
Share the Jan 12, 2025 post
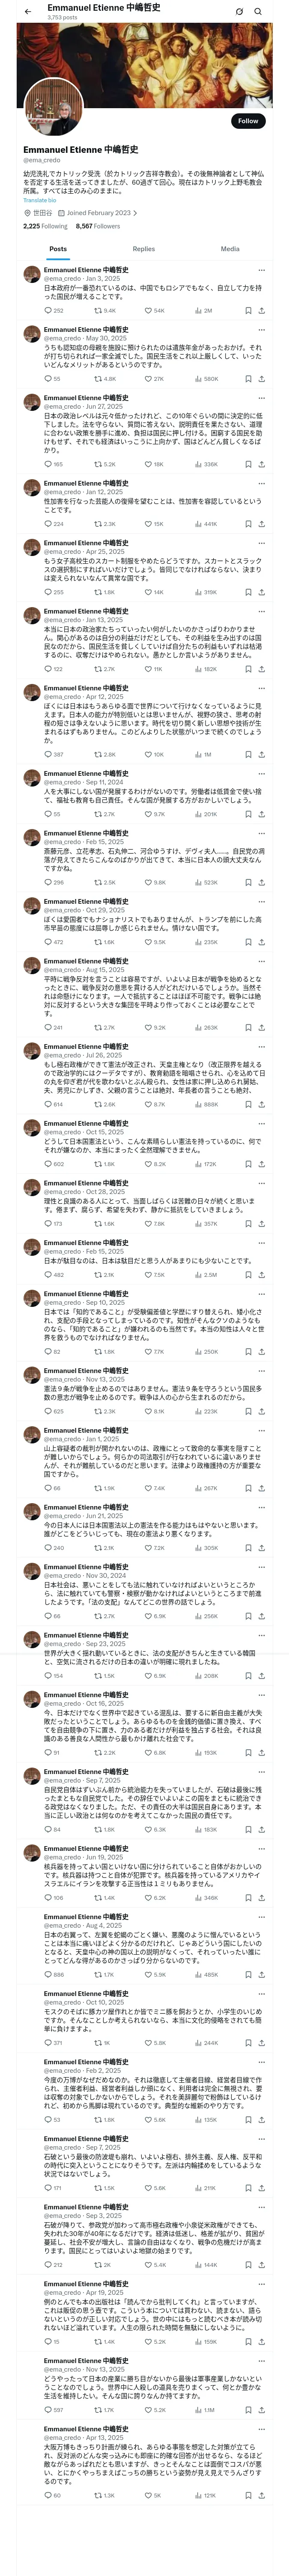tap(261, 524)
